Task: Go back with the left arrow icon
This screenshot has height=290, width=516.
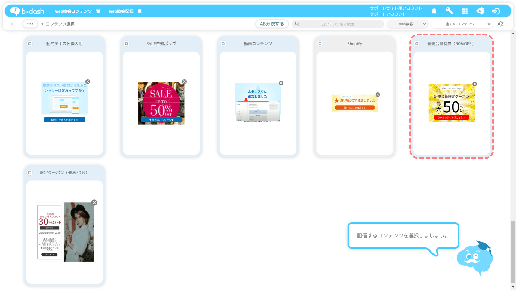Action: 13,24
